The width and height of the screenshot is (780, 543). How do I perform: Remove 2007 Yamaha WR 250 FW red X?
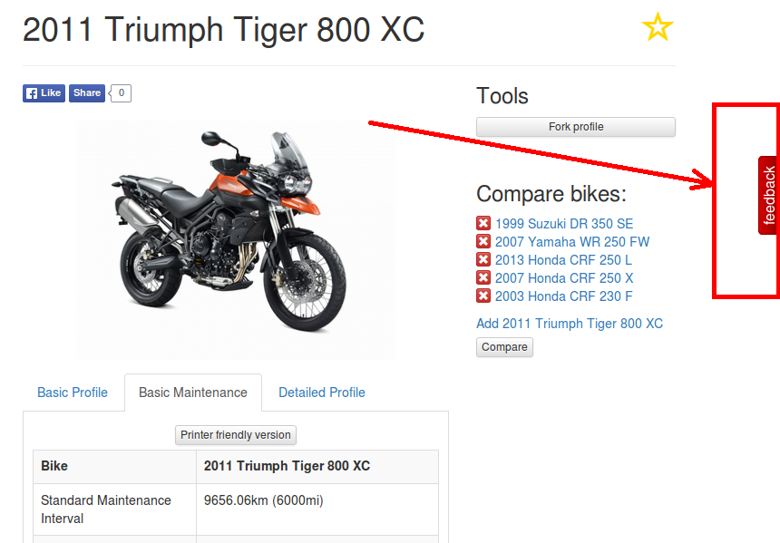(483, 242)
